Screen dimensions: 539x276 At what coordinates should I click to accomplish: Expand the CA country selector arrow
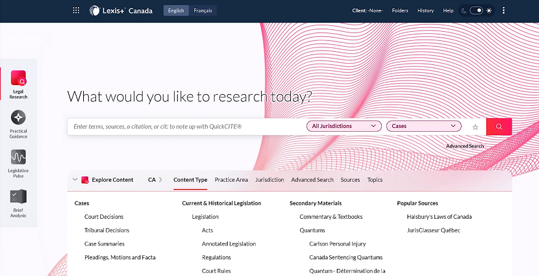point(160,180)
